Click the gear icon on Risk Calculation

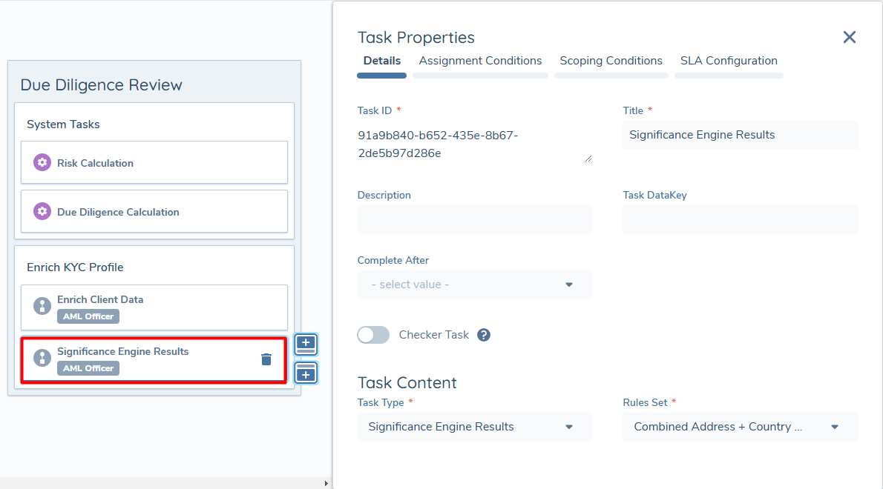(42, 162)
